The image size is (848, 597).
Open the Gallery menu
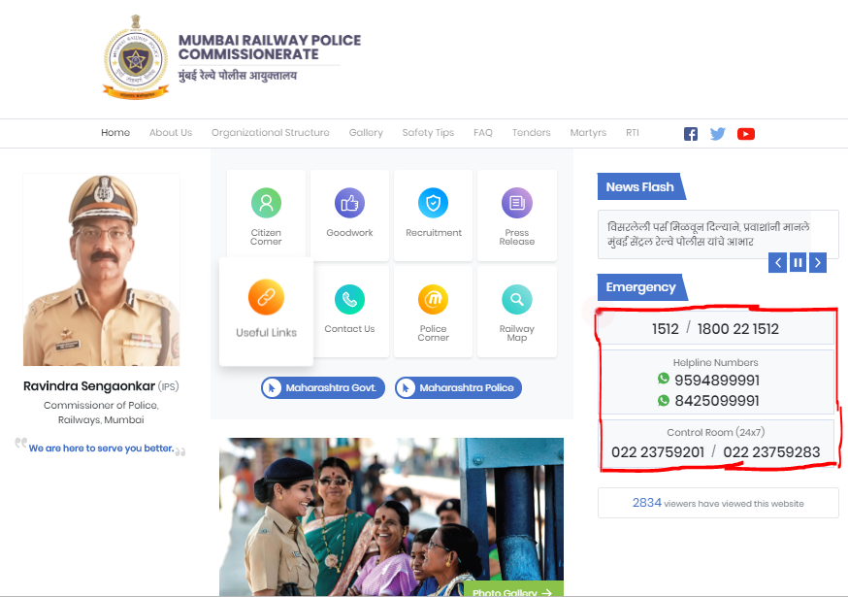pos(366,133)
